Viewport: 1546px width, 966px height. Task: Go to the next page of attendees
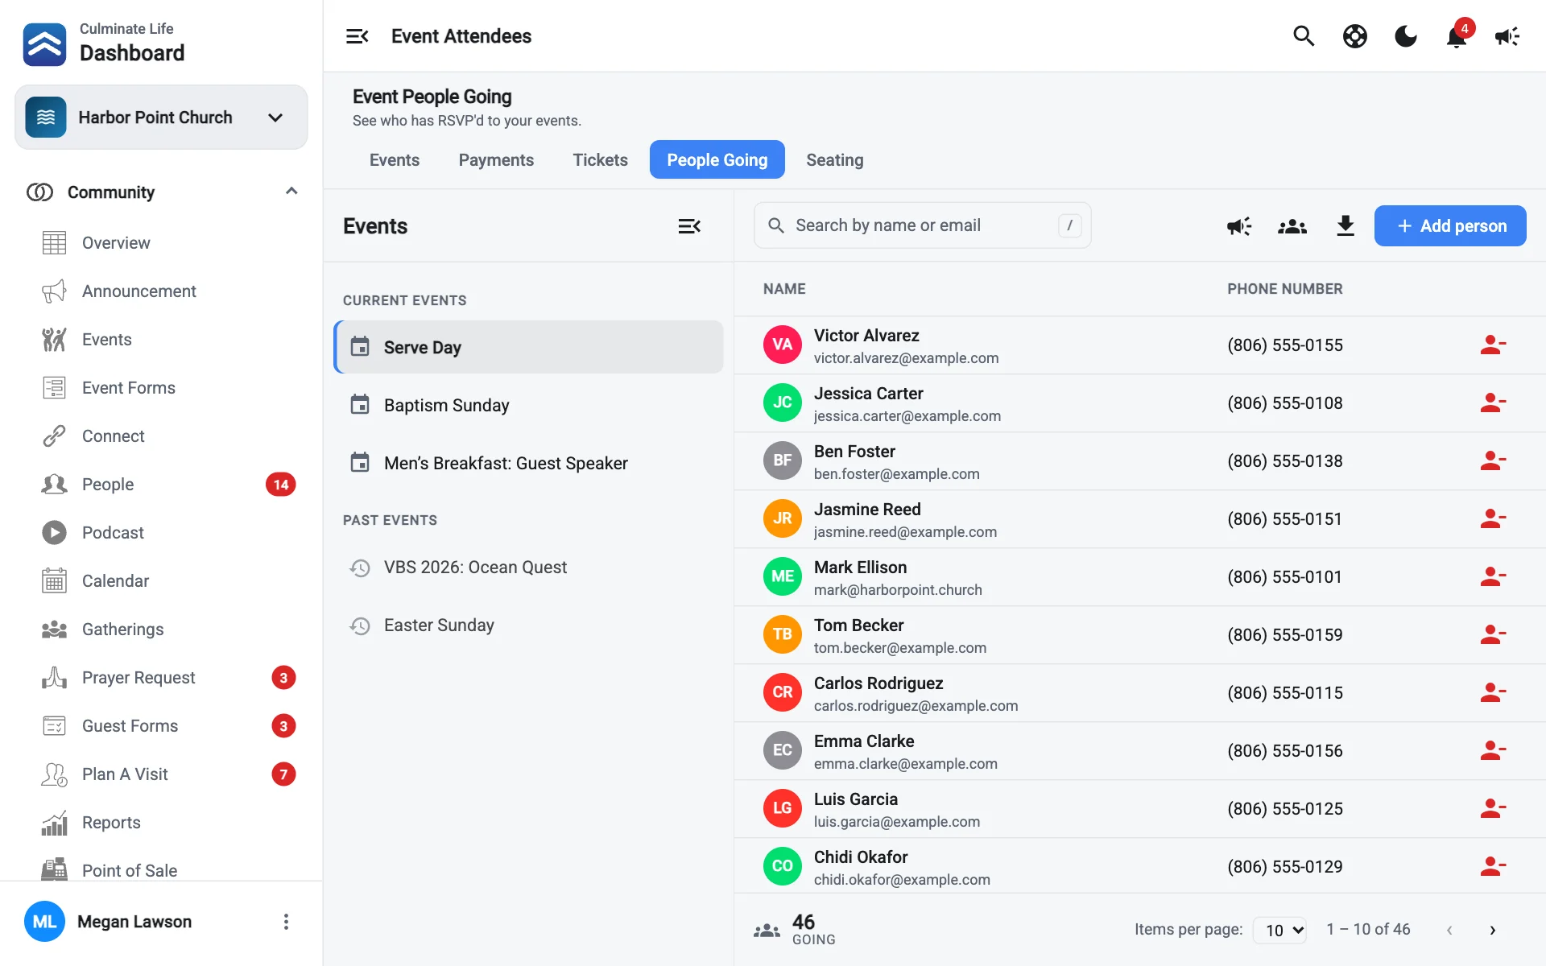point(1492,930)
